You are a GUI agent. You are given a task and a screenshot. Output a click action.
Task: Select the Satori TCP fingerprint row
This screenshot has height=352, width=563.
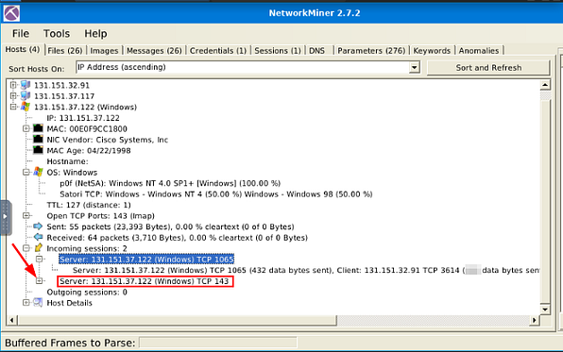pyautogui.click(x=216, y=194)
